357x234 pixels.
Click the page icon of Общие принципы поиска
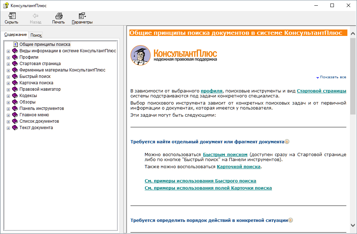coord(16,44)
